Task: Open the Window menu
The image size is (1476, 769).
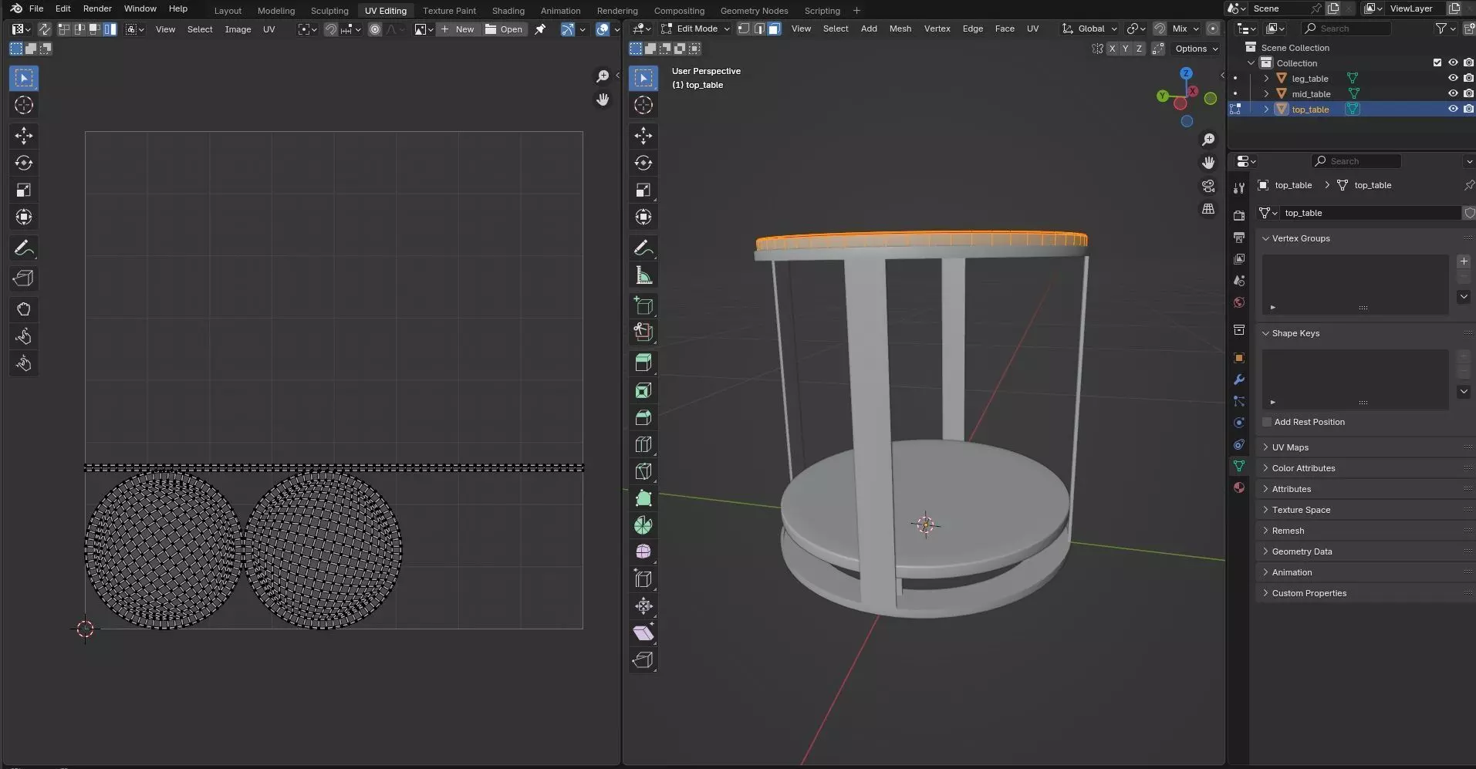Action: (x=140, y=8)
